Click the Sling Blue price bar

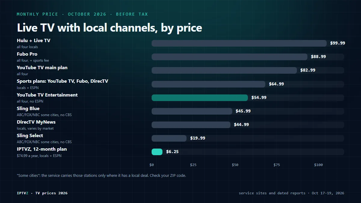(192, 111)
